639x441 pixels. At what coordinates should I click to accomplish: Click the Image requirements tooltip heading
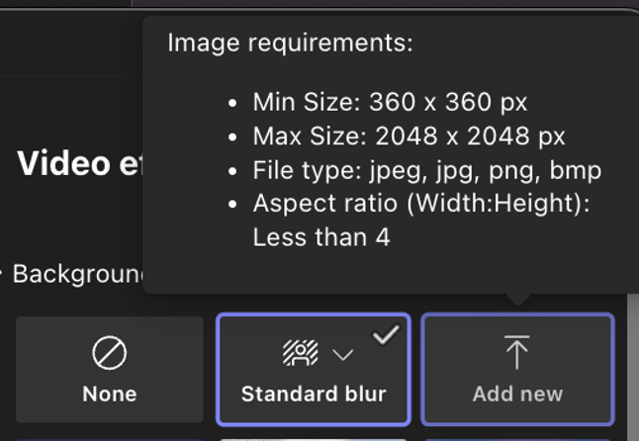tap(290, 44)
